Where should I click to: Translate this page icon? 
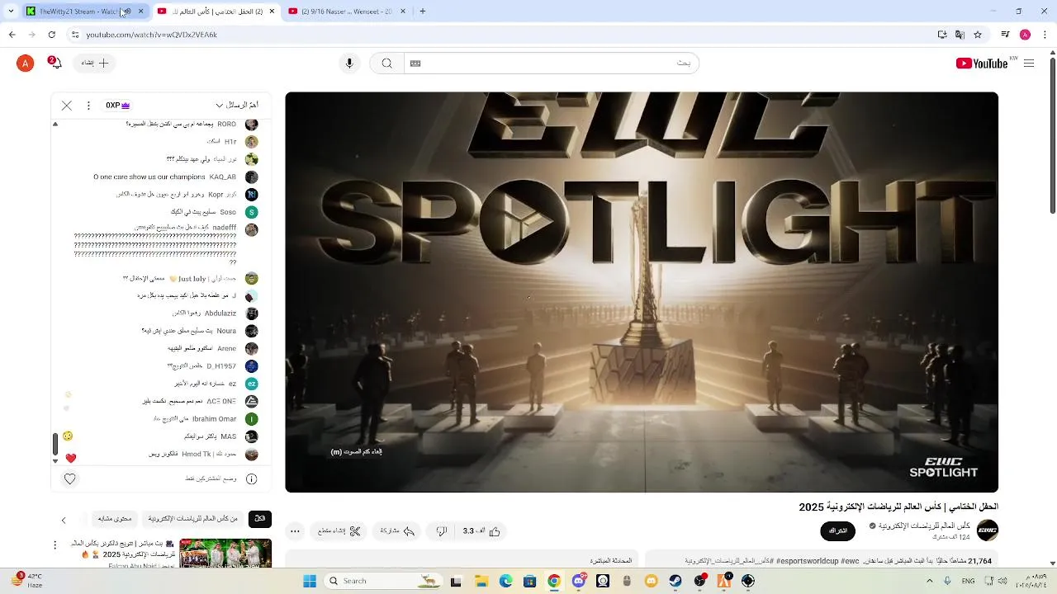point(960,35)
